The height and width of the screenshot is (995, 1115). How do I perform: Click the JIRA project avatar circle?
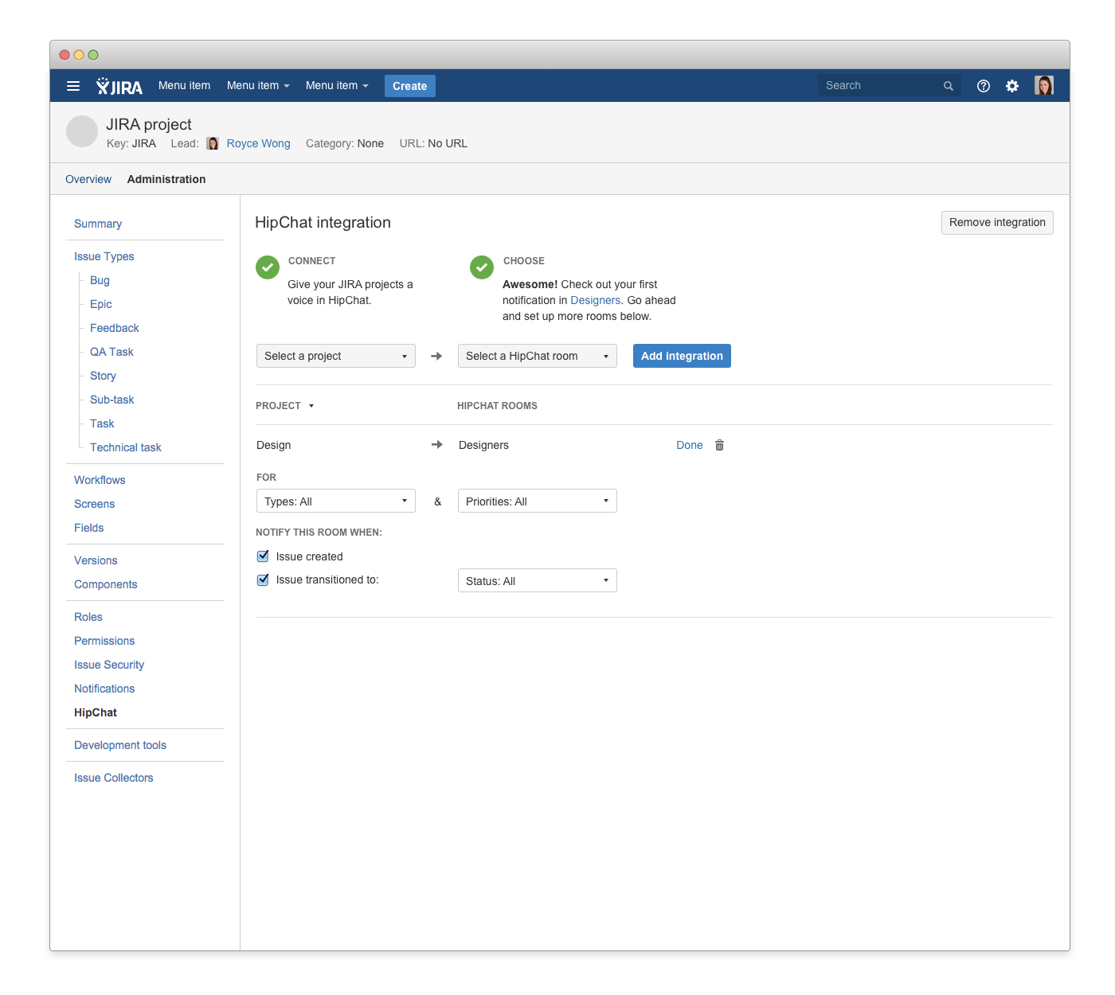pos(81,131)
